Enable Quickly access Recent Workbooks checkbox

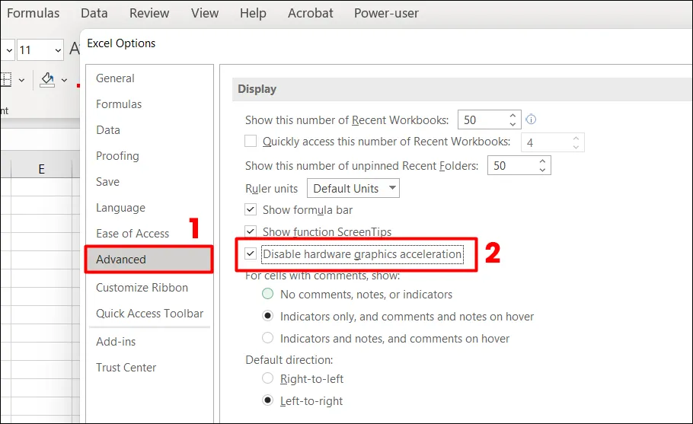pyautogui.click(x=251, y=141)
